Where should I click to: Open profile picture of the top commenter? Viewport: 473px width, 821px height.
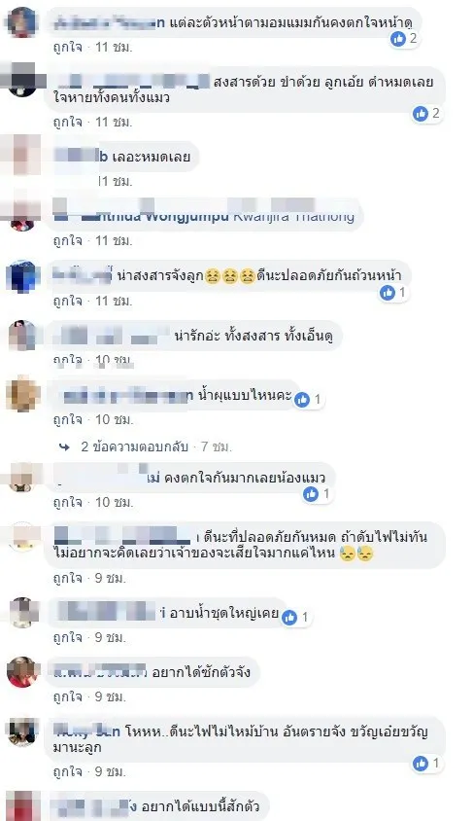click(x=22, y=22)
